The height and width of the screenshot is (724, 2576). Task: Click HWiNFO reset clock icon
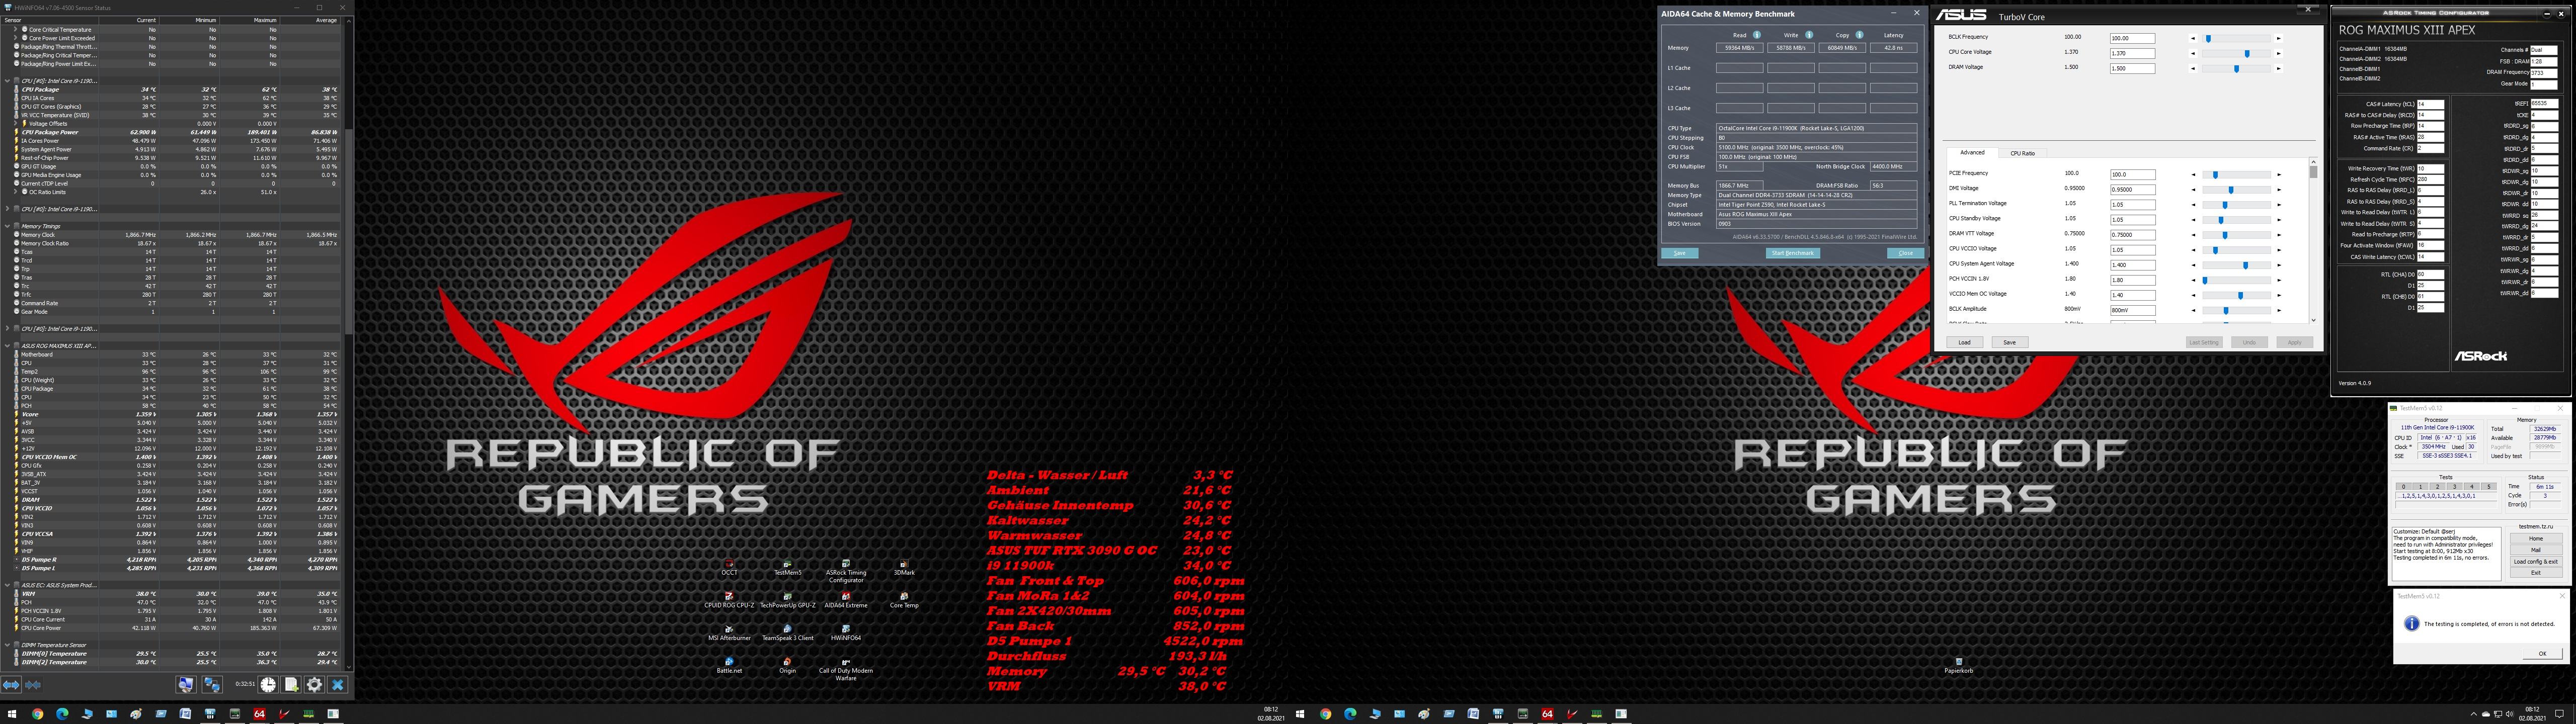(268, 685)
